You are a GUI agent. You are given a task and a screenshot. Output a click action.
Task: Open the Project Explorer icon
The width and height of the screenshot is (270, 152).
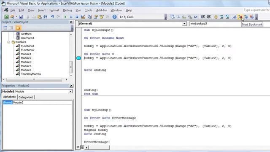(90, 17)
